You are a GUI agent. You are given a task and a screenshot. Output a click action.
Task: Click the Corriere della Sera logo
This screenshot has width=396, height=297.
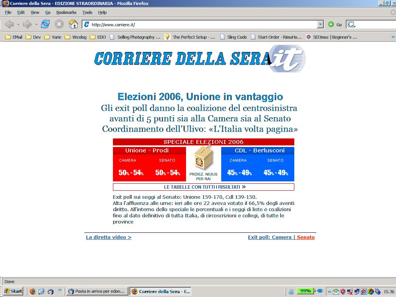(200, 59)
